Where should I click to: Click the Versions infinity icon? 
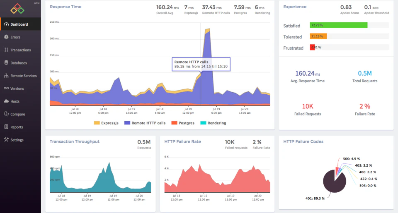click(x=6, y=89)
